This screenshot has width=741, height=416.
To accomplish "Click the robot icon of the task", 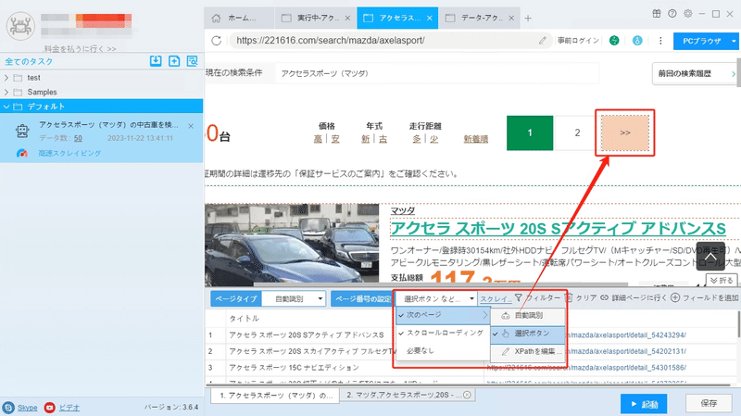I will click(21, 131).
